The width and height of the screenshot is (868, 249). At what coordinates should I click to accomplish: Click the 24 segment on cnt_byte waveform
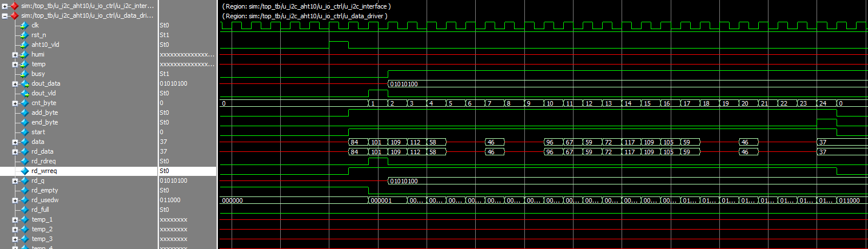[x=827, y=103]
